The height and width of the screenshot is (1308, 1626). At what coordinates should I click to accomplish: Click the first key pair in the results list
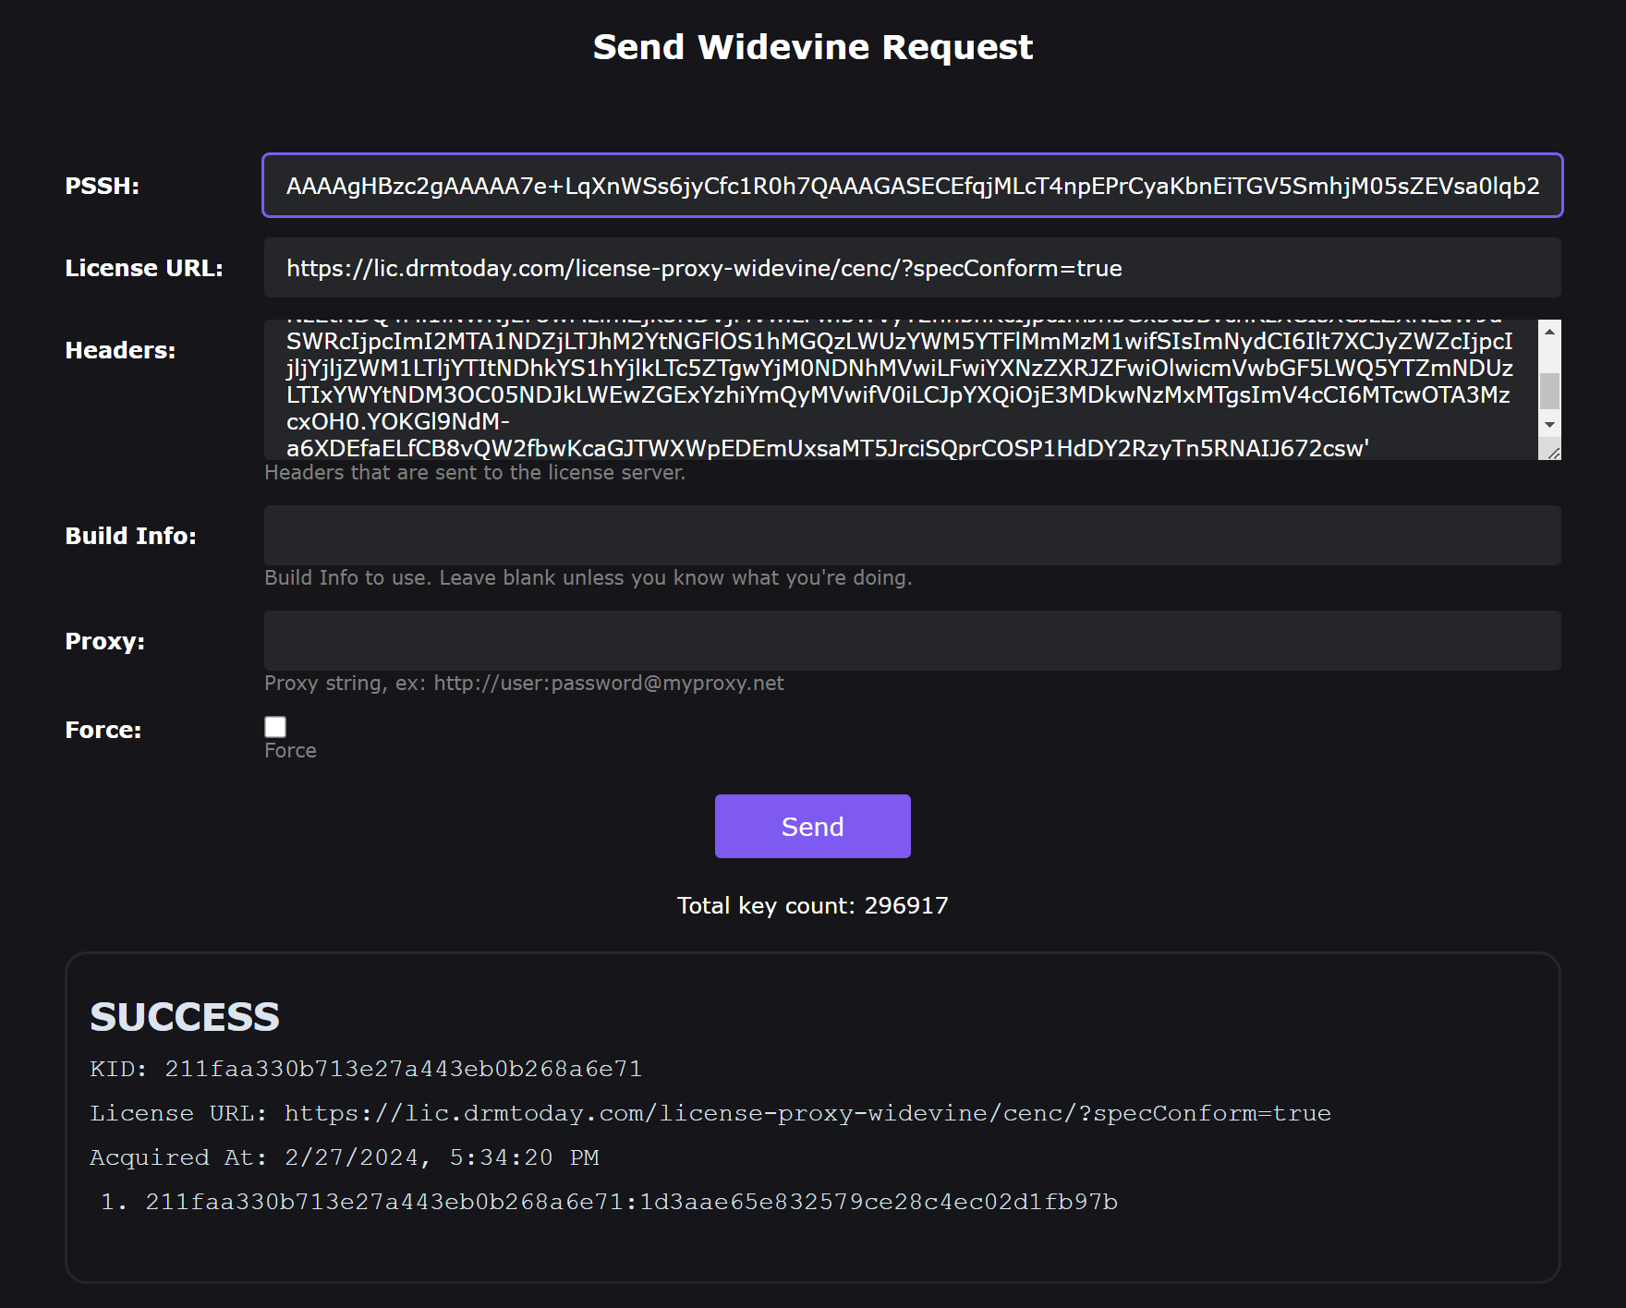pyautogui.click(x=631, y=1202)
